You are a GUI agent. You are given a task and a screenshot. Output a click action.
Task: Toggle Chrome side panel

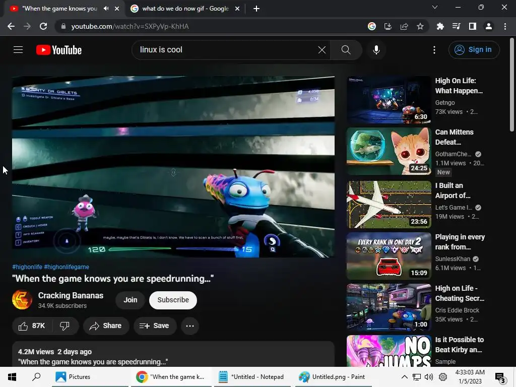[x=473, y=26]
